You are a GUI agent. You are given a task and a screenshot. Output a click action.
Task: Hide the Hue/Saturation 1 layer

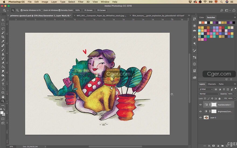(200, 105)
